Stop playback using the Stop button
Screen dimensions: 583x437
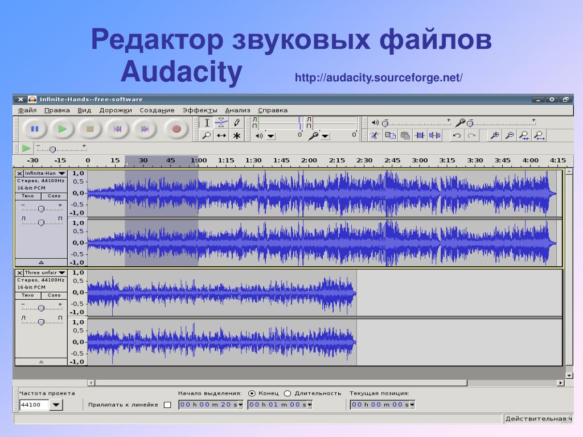pos(89,129)
